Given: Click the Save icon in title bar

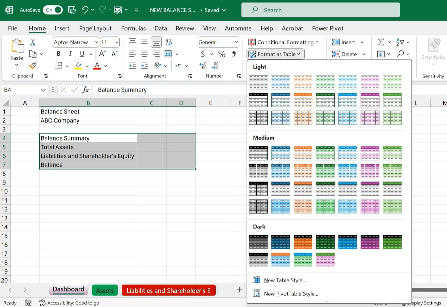Looking at the screenshot, I should (72, 10).
